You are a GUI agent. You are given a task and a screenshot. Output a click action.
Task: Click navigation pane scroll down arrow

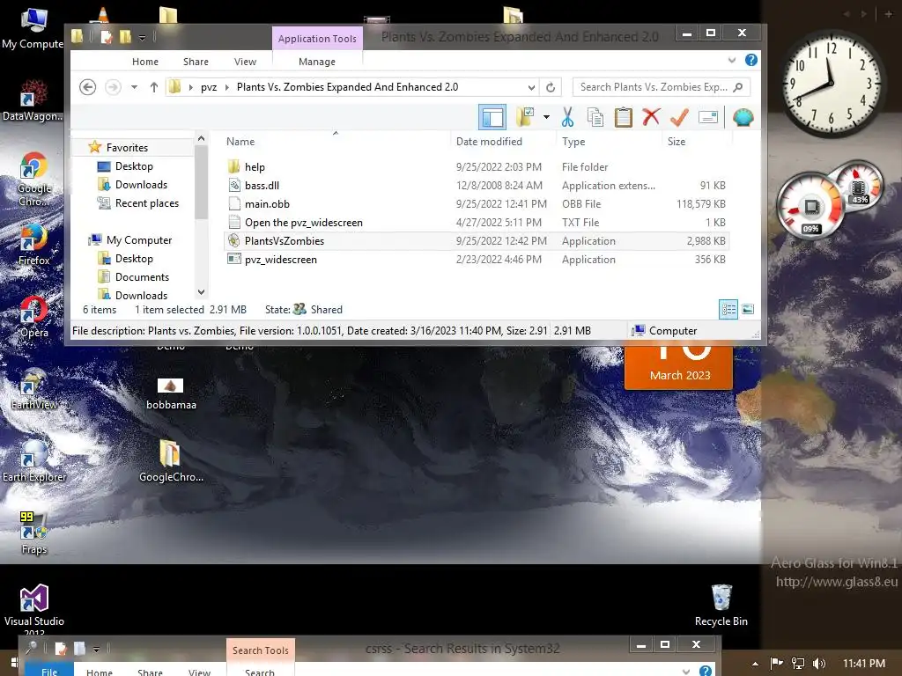tap(201, 291)
